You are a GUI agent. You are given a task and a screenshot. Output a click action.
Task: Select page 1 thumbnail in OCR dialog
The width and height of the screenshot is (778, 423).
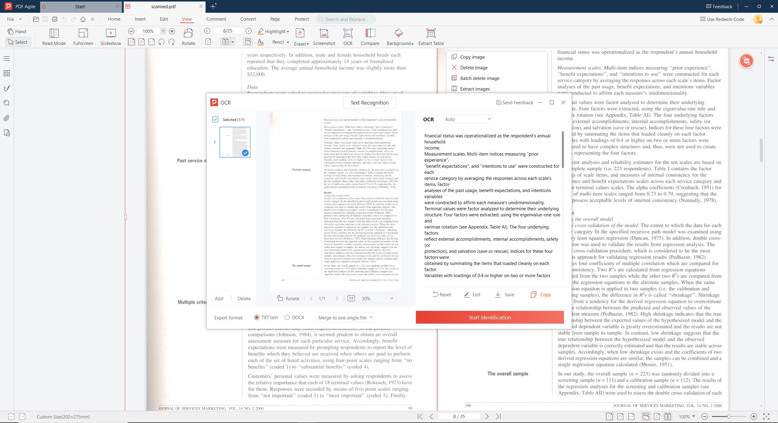(x=235, y=142)
